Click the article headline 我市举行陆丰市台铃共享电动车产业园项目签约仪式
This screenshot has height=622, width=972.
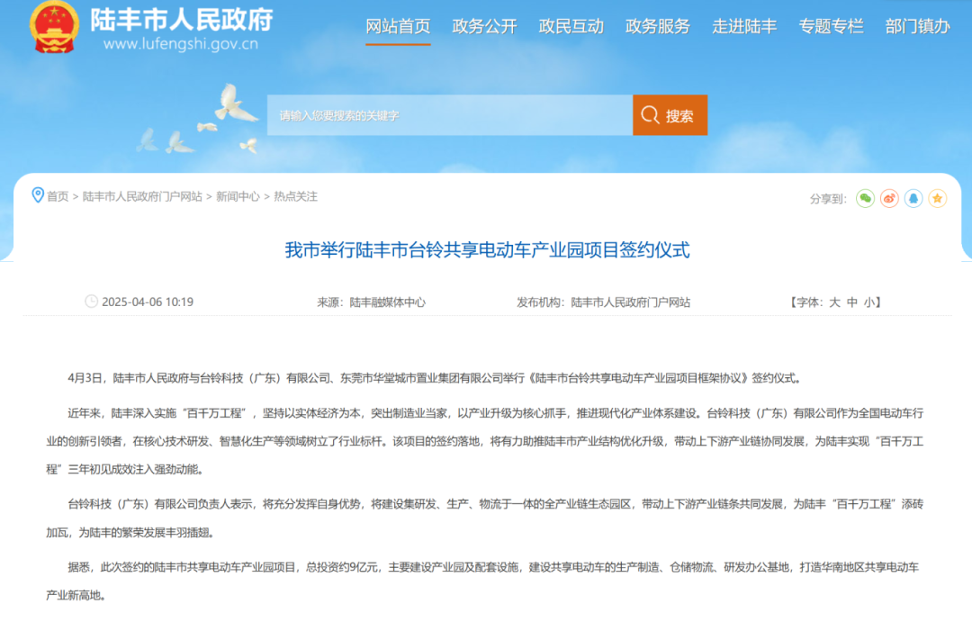(x=487, y=250)
